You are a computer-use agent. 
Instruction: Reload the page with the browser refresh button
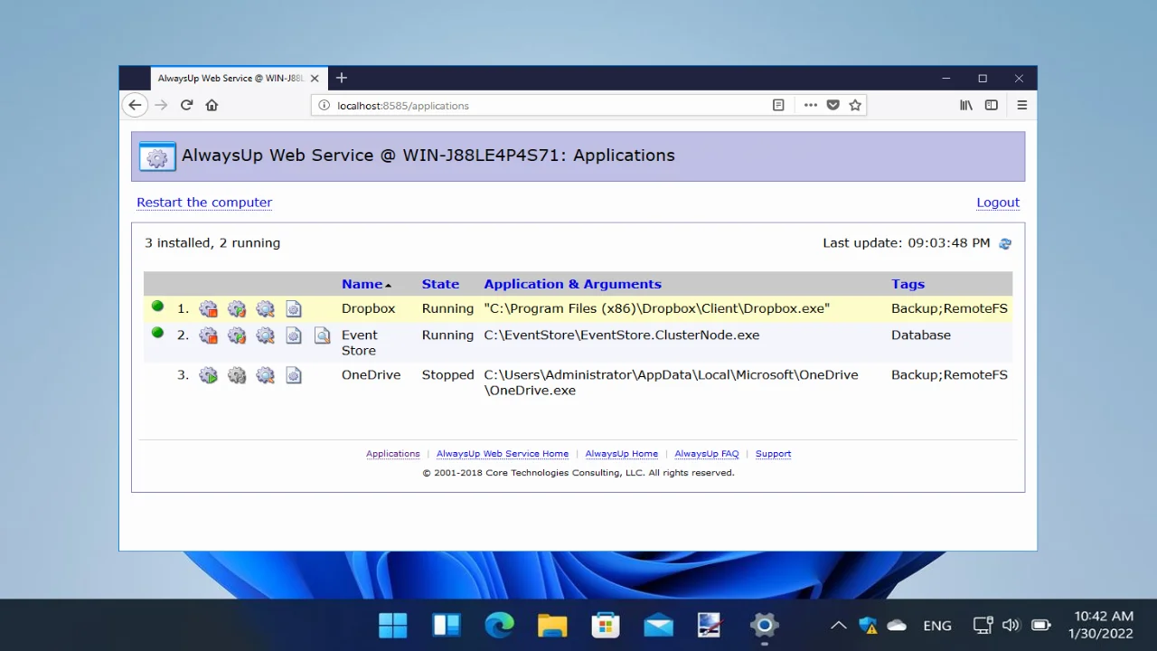click(186, 105)
